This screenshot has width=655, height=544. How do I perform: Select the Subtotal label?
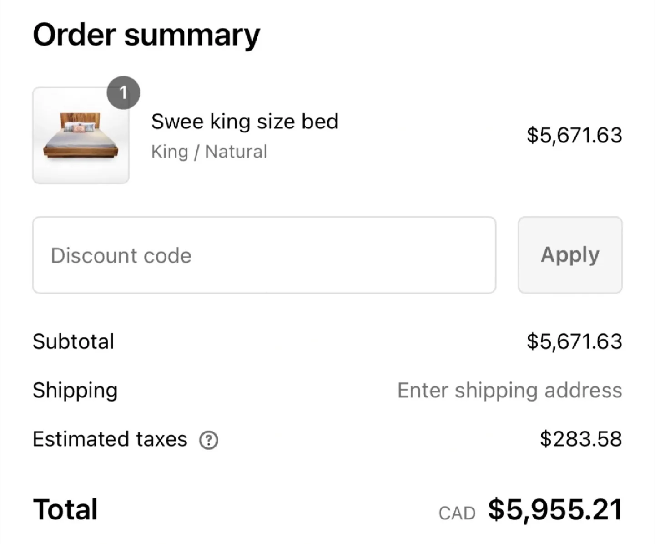pyautogui.click(x=73, y=341)
